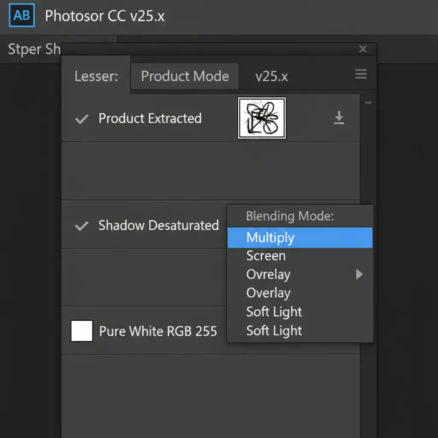The width and height of the screenshot is (438, 438).
Task: Click the AB application logo icon
Action: [22, 16]
